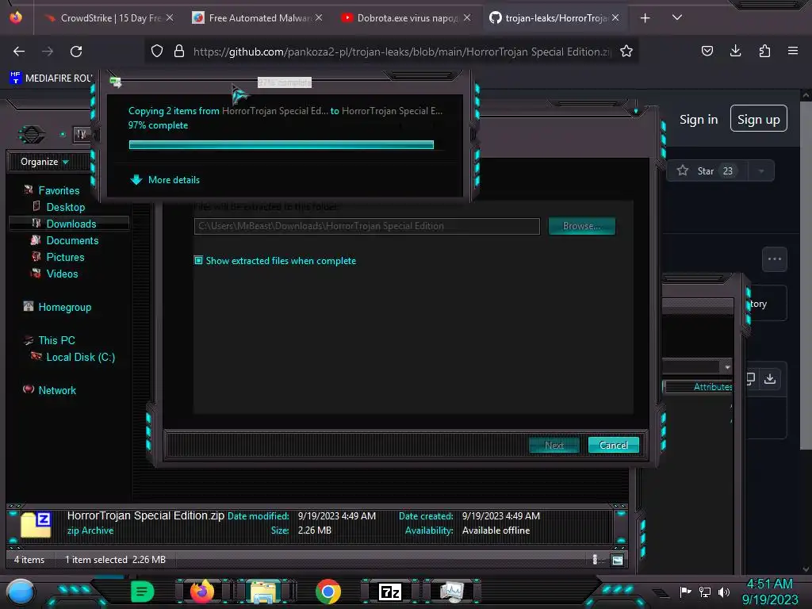Close the Dobrota.exe YouTube tab
Image resolution: width=812 pixels, height=609 pixels.
point(467,17)
